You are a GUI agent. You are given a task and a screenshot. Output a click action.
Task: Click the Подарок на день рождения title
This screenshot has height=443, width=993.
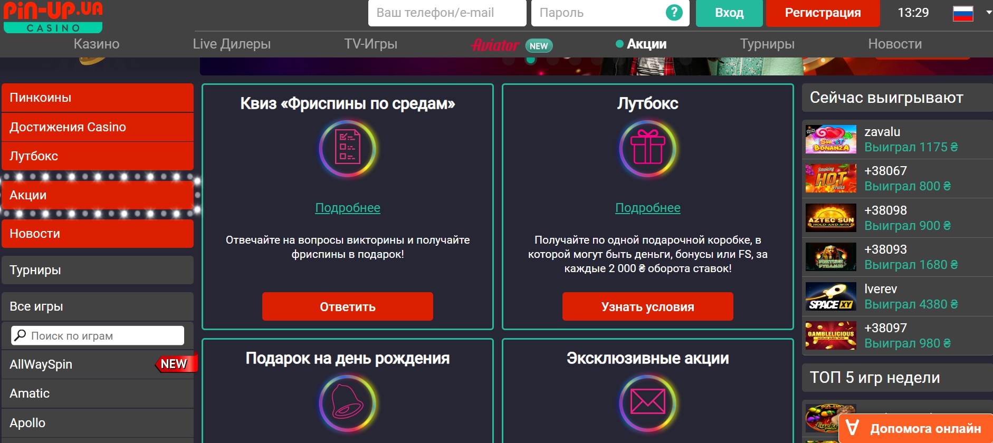348,359
